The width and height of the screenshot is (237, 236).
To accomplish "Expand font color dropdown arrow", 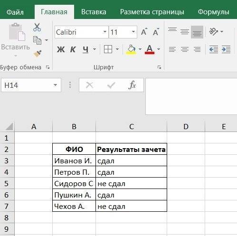I will 159,49.
